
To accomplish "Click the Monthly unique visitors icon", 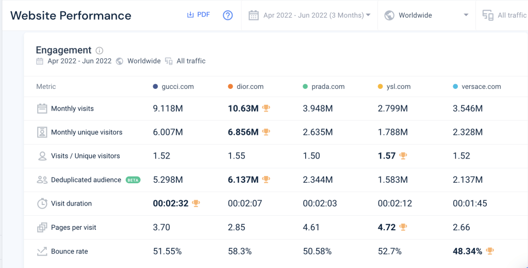I will pos(42,132).
